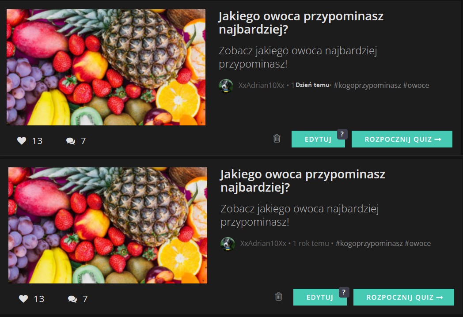Click EDYTUJ on the bottom quiz card

(x=320, y=297)
